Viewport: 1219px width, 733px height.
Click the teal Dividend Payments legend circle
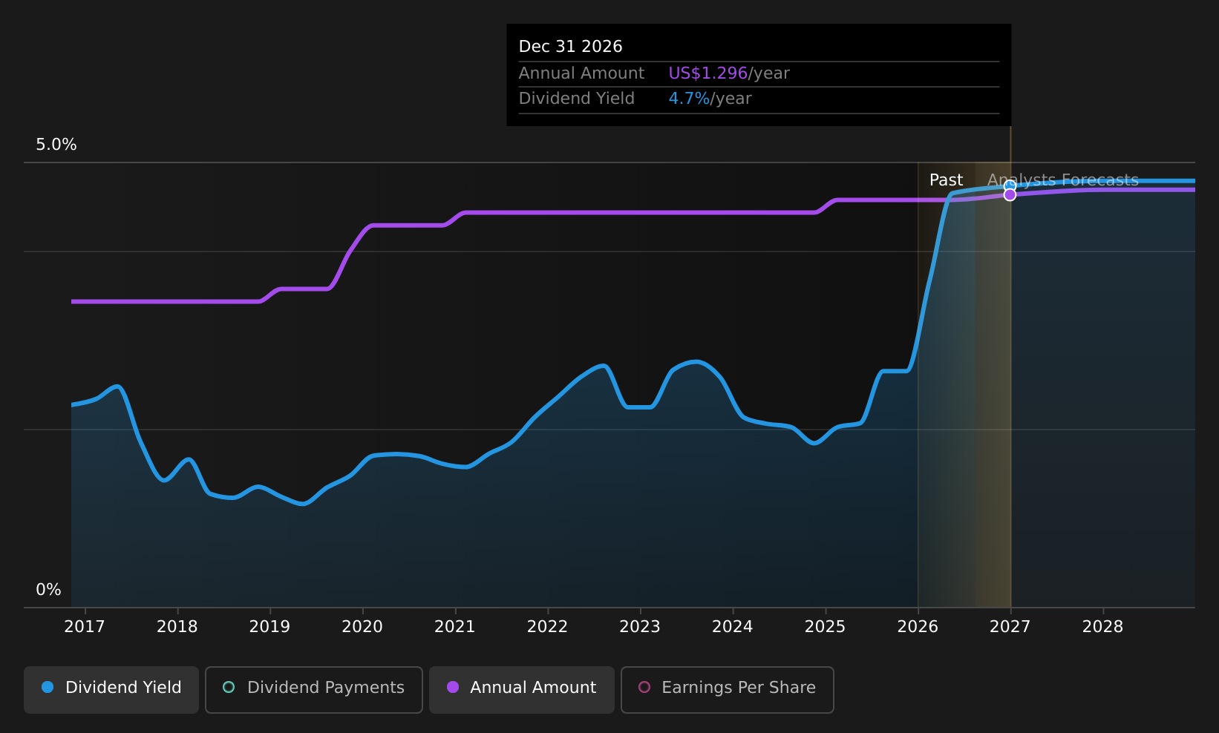(229, 687)
